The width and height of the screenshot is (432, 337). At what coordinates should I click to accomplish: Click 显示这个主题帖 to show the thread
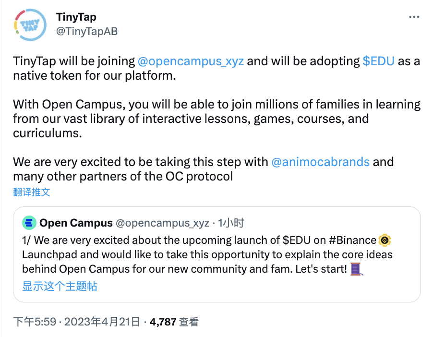tap(60, 287)
